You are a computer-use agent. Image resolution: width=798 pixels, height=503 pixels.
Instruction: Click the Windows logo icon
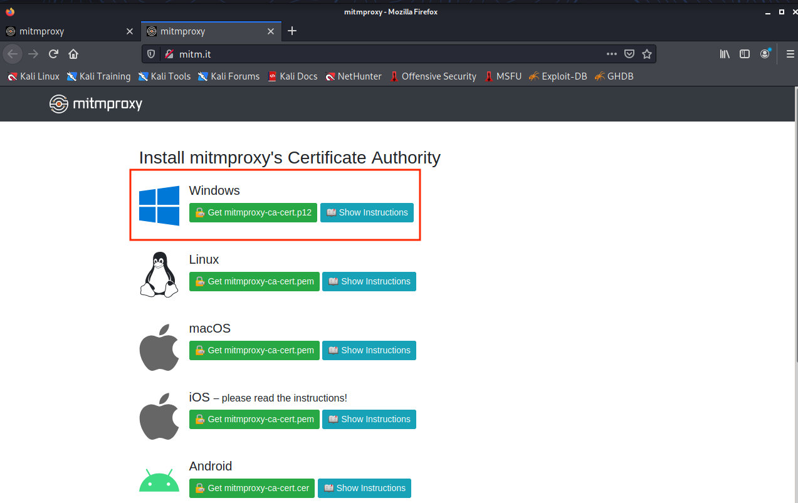pos(159,205)
